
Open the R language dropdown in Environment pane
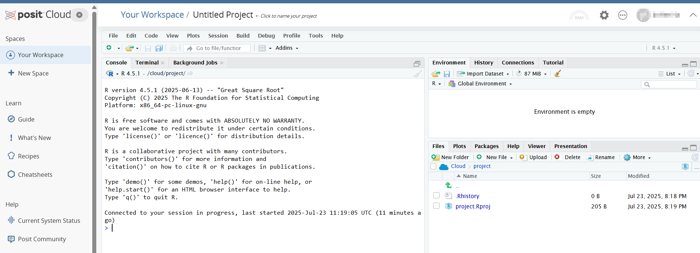437,84
